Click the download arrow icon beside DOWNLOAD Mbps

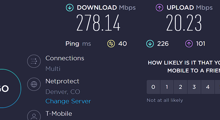tap(70, 8)
